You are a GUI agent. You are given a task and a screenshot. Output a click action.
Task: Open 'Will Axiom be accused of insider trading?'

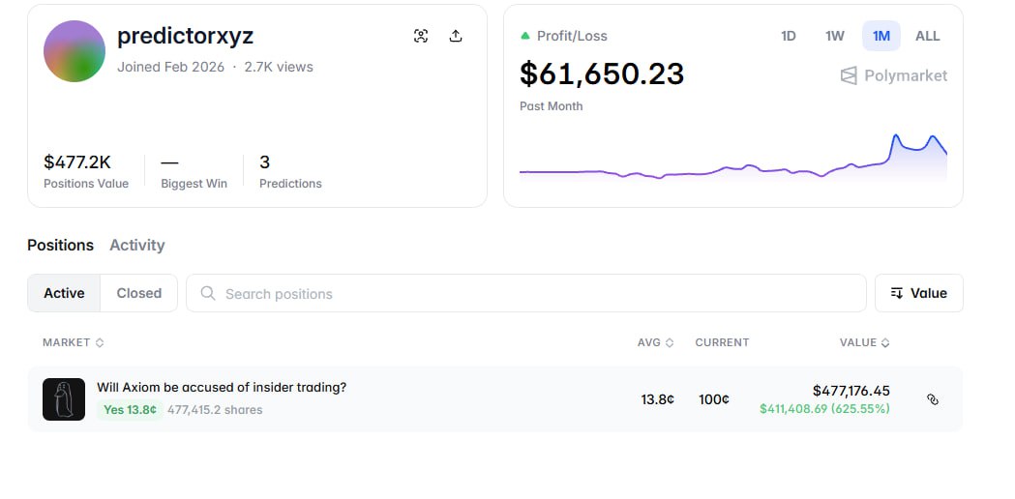[222, 388]
